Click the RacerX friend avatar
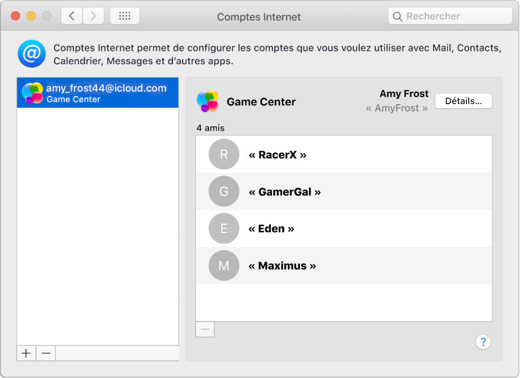The width and height of the screenshot is (520, 378). click(224, 154)
